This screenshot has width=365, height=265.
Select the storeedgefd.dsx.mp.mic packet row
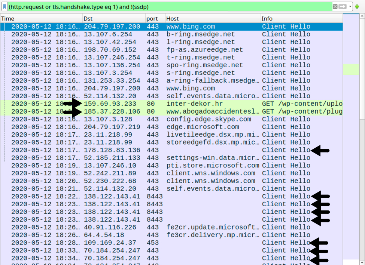[x=171, y=142]
